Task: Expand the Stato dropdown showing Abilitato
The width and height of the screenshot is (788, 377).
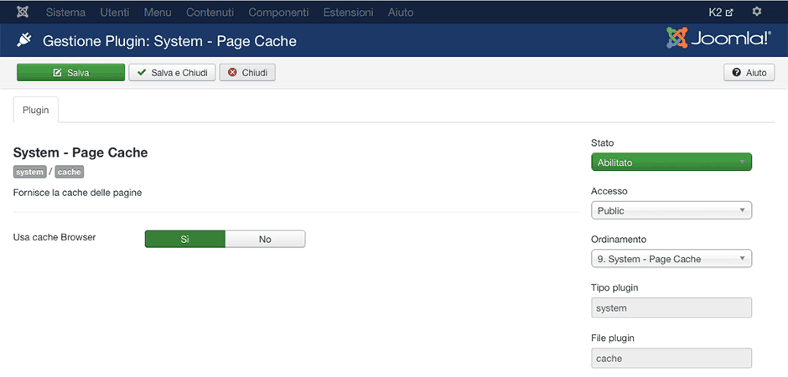Action: pos(671,162)
